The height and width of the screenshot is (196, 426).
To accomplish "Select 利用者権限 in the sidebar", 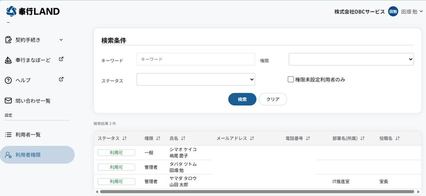I will [37, 155].
